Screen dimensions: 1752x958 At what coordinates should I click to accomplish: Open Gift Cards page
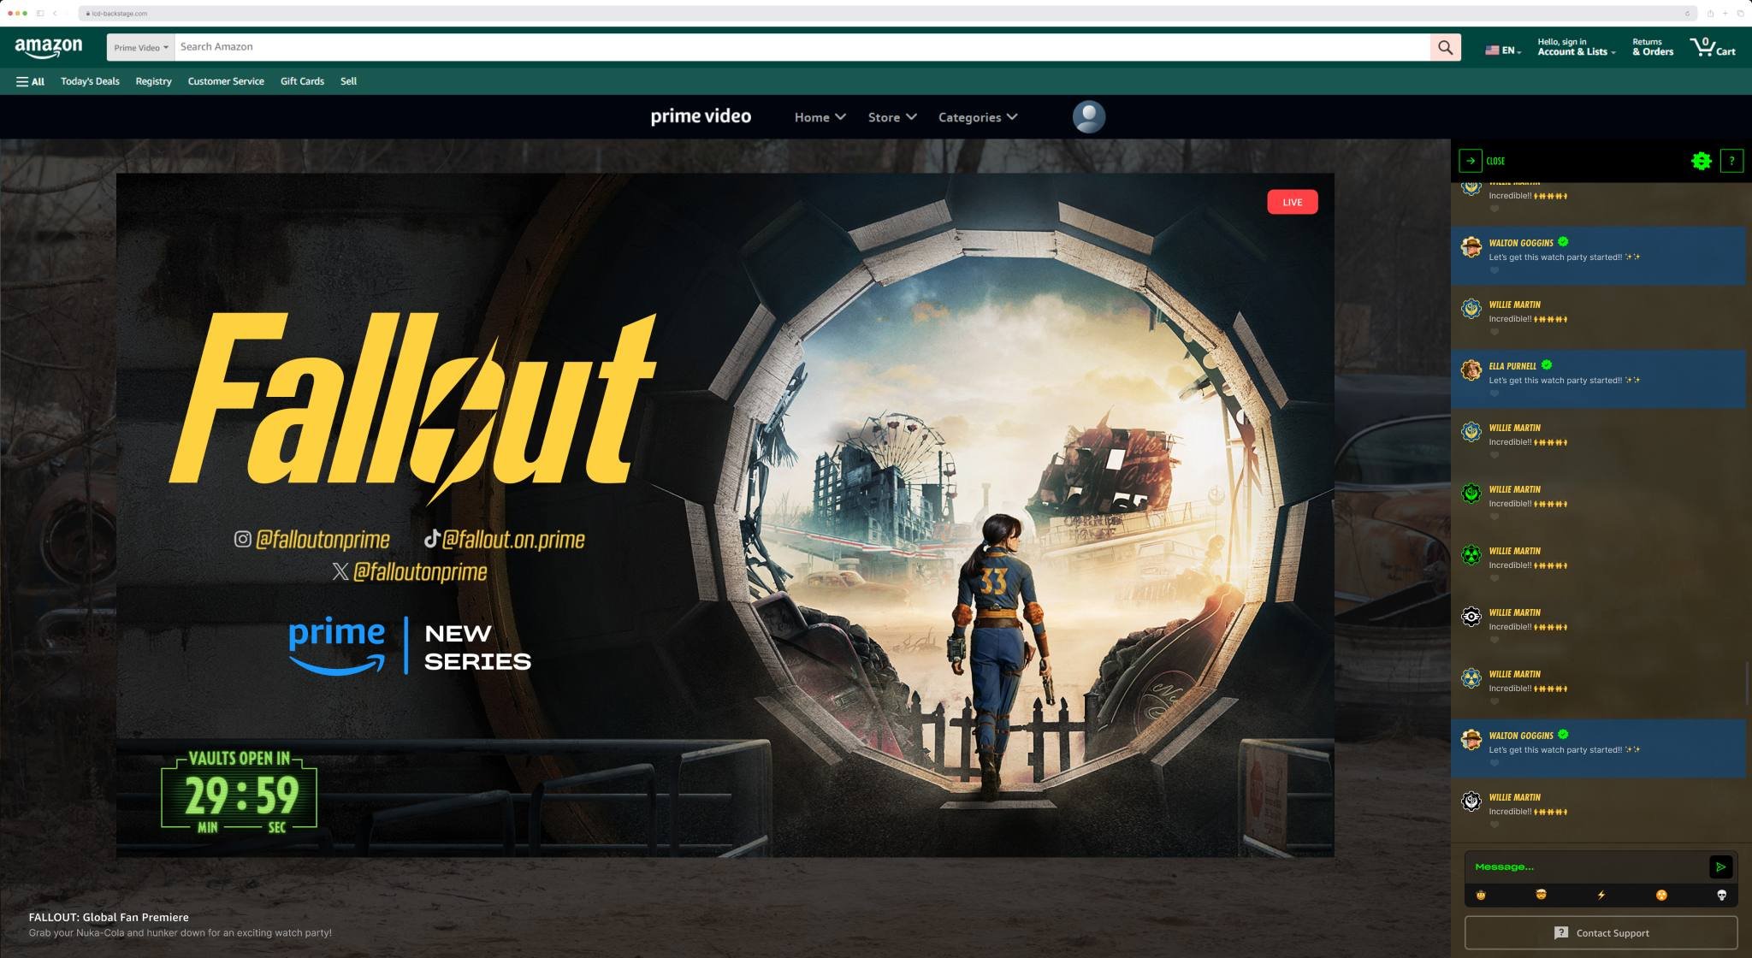click(302, 81)
